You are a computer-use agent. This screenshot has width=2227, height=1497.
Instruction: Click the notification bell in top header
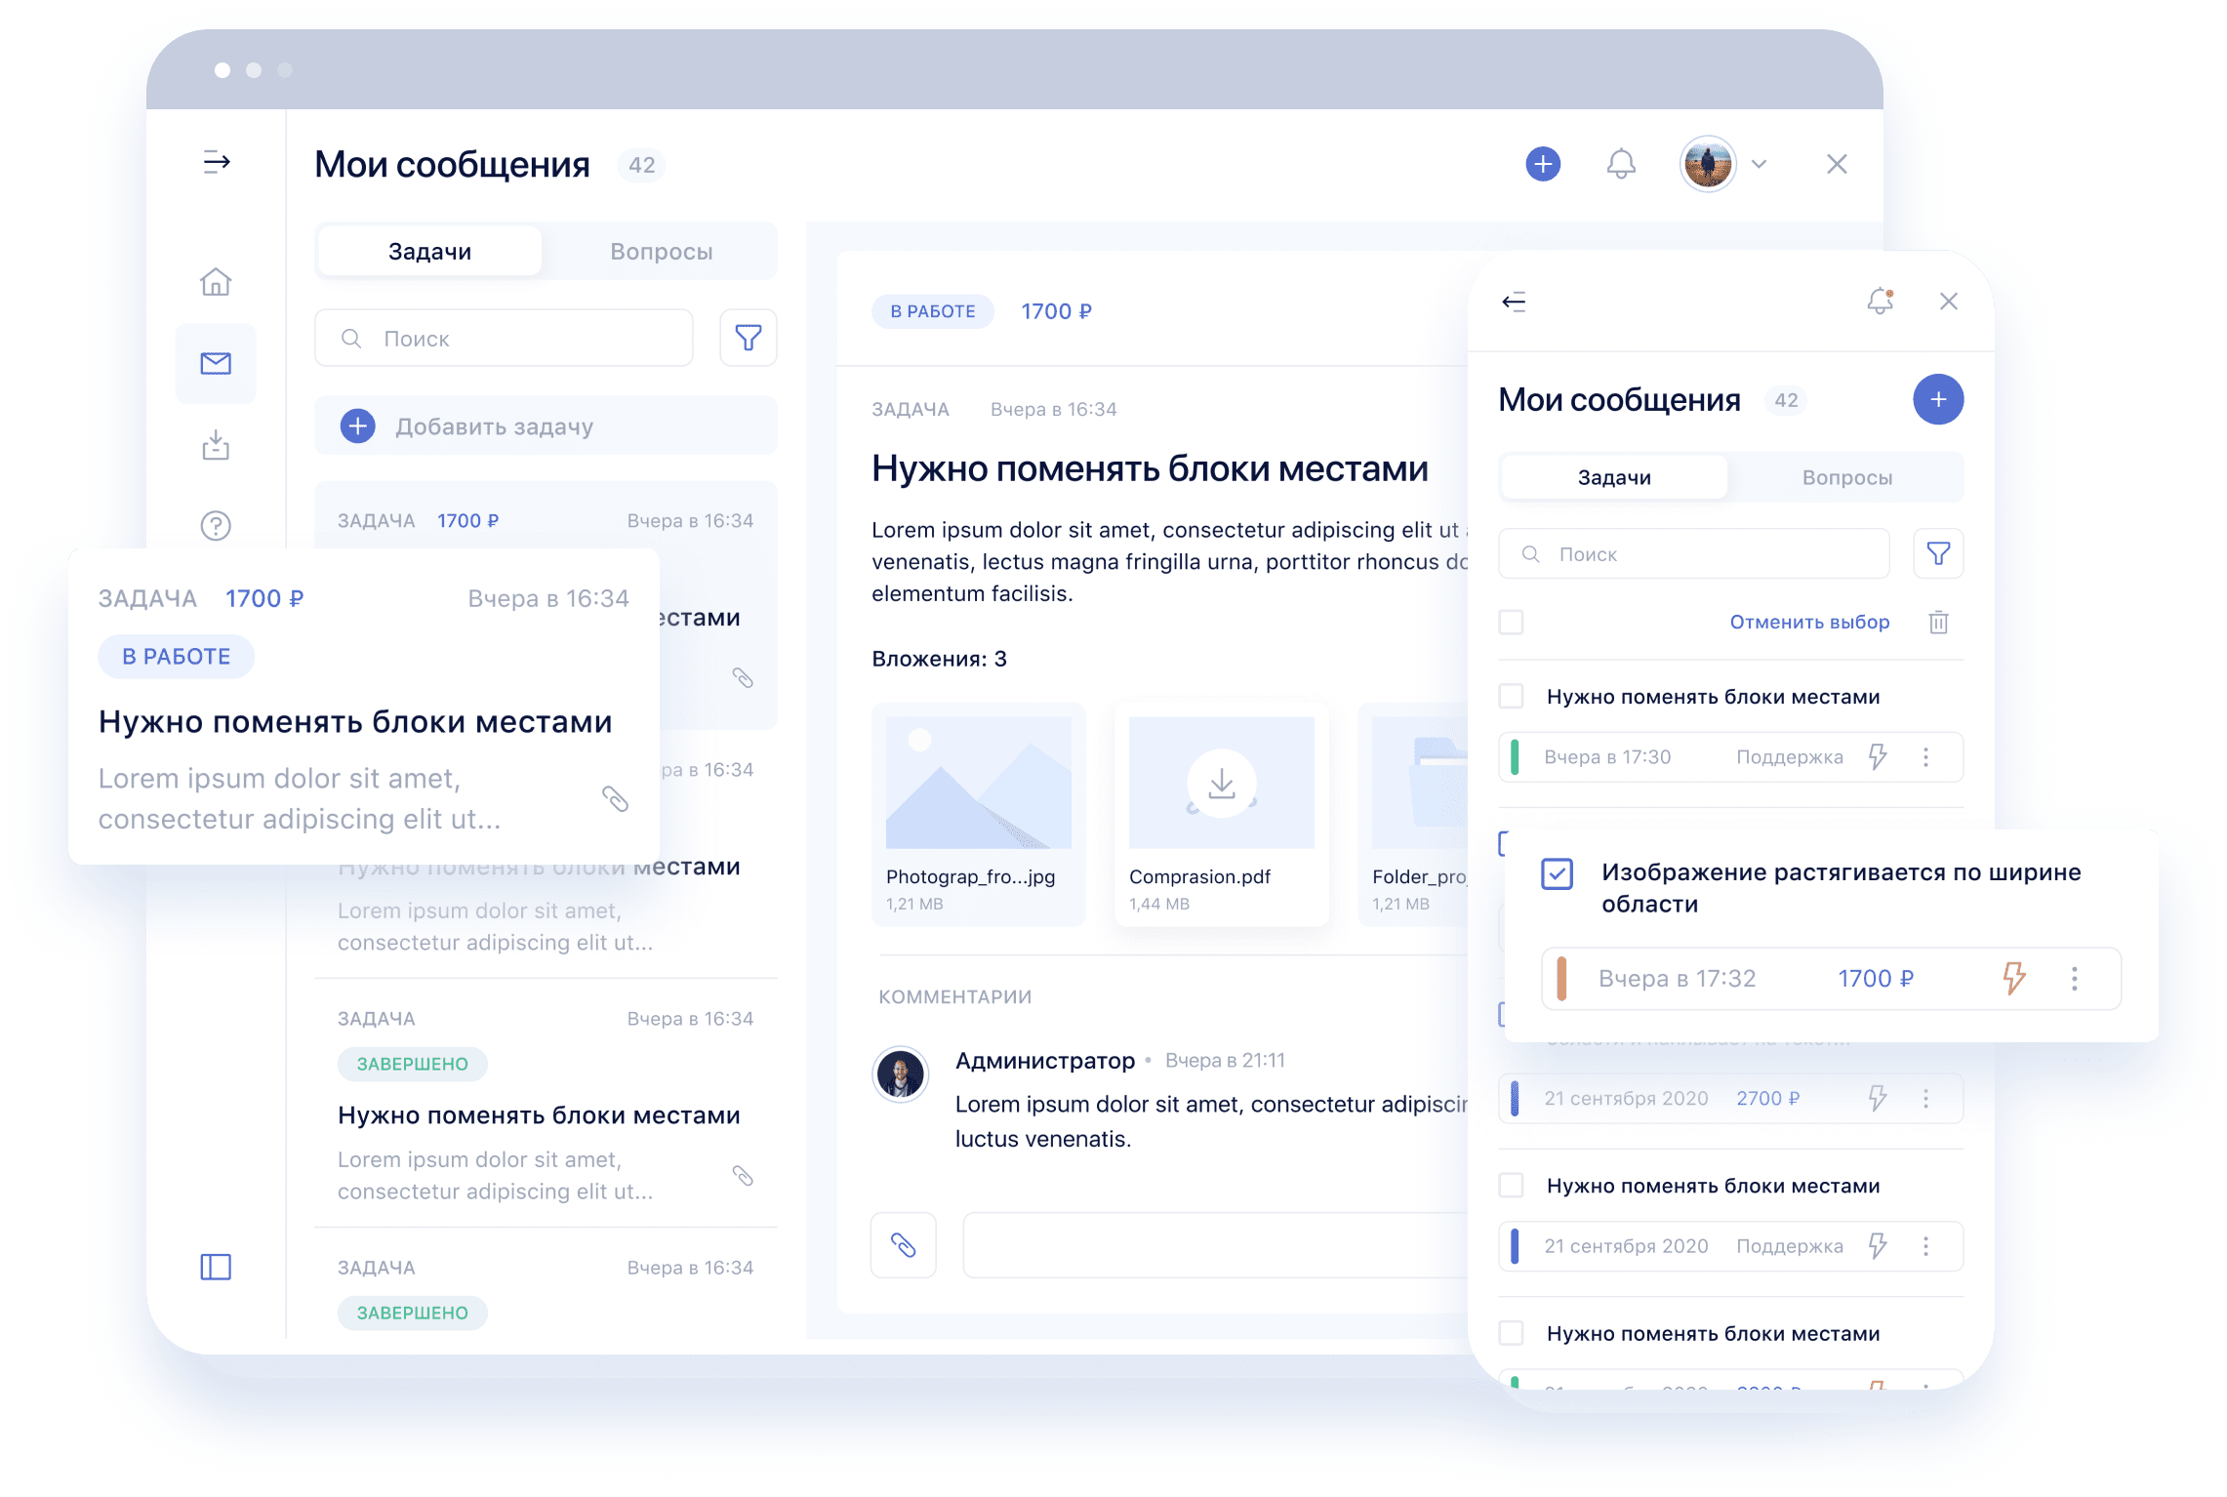pyautogui.click(x=1621, y=164)
